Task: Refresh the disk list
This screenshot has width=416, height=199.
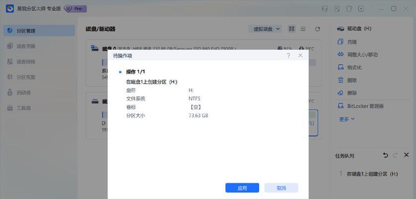Action: tap(317, 29)
